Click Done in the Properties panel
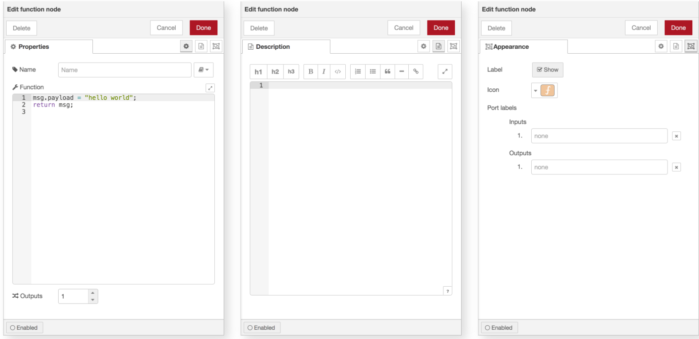The height and width of the screenshot is (339, 699). (204, 28)
